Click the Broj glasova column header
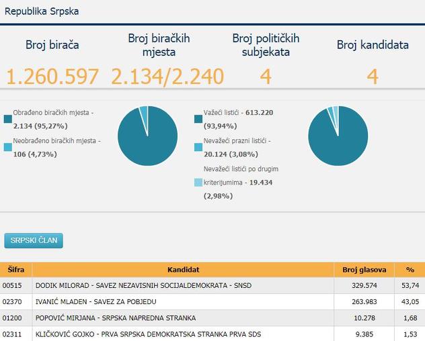 [364, 270]
